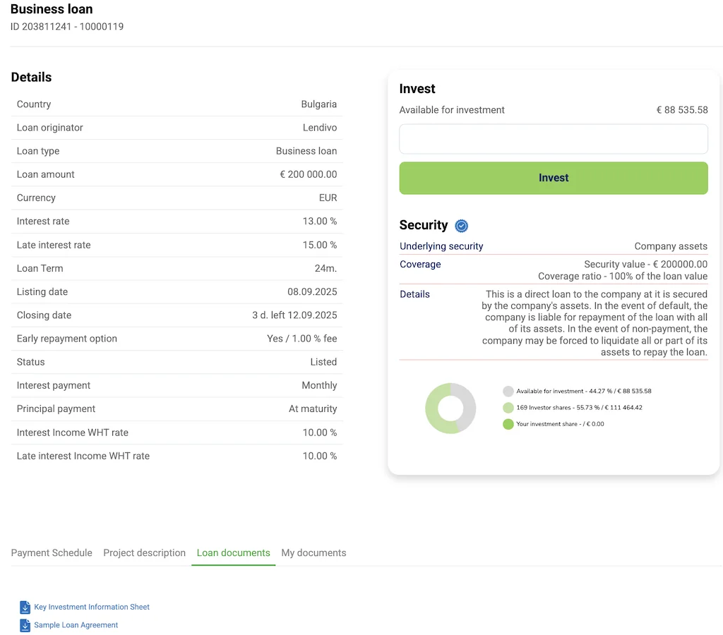Open the Key Investment Information Sheet link

(92, 607)
